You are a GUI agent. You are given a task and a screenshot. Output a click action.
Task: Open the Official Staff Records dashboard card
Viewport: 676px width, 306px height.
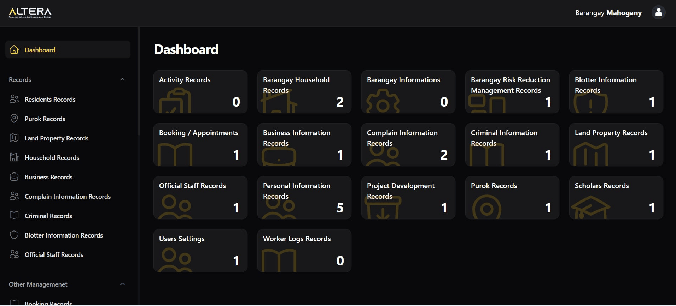(200, 198)
